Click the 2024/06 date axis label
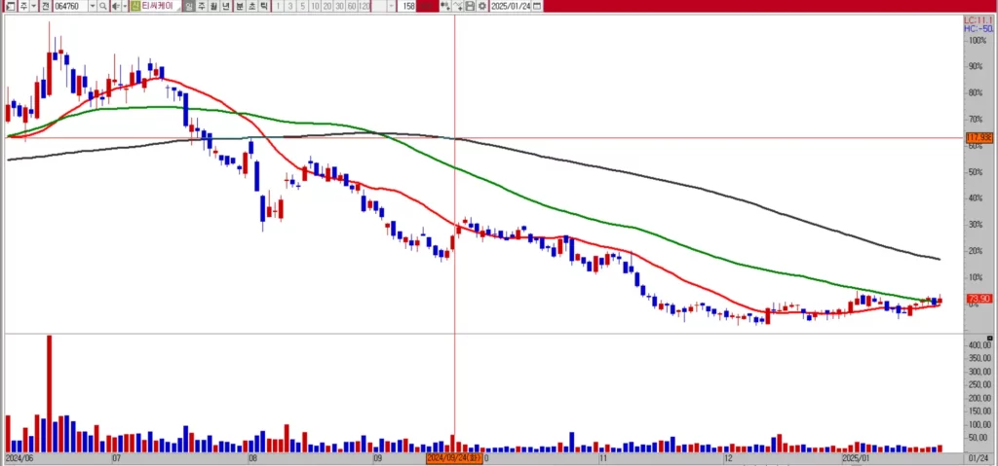Image resolution: width=998 pixels, height=466 pixels. [x=18, y=458]
